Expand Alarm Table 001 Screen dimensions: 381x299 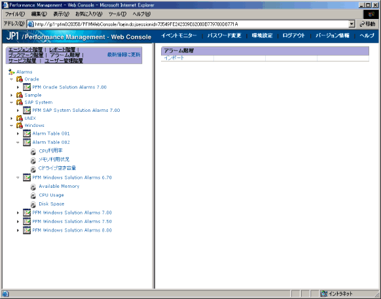(x=18, y=133)
